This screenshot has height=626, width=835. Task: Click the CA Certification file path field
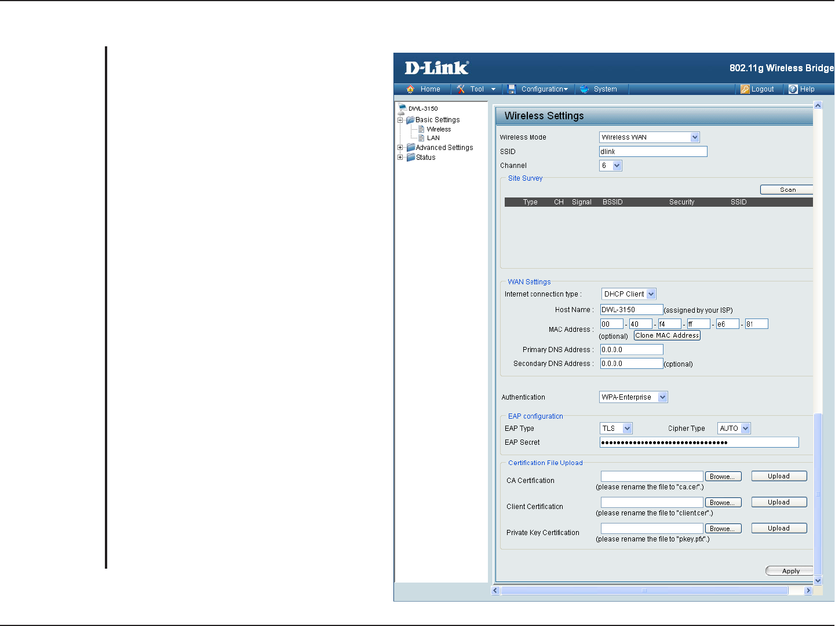tap(652, 477)
